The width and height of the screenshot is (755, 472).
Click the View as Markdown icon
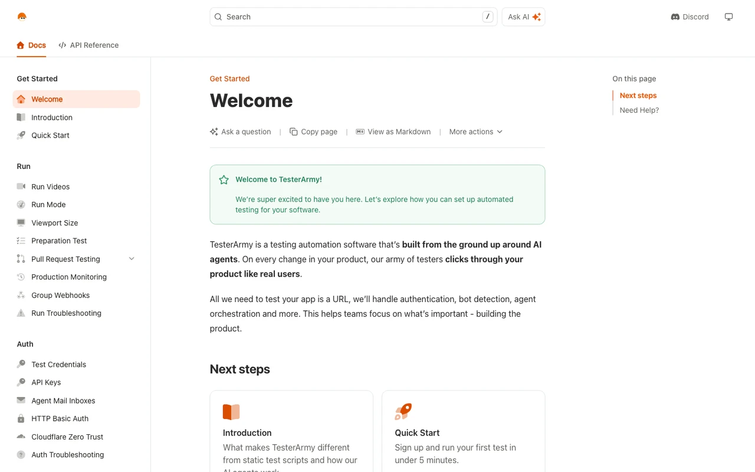360,132
